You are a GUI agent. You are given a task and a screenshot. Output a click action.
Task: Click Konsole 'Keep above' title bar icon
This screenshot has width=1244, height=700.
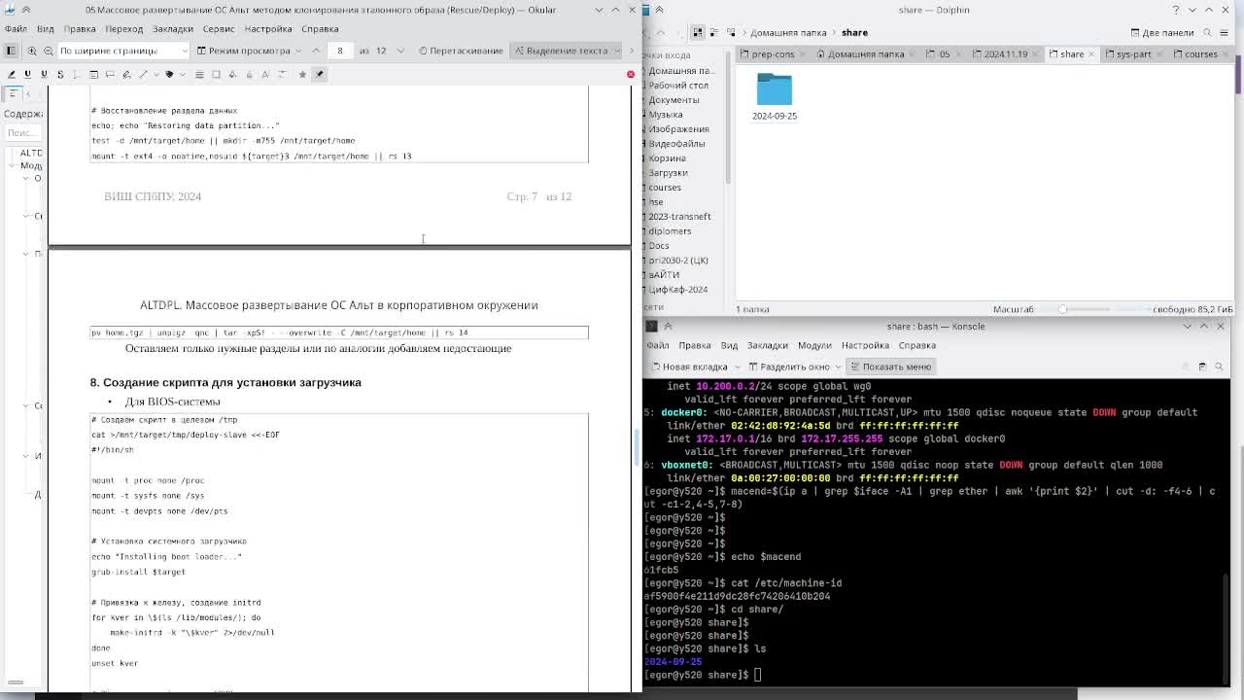pyautogui.click(x=668, y=327)
